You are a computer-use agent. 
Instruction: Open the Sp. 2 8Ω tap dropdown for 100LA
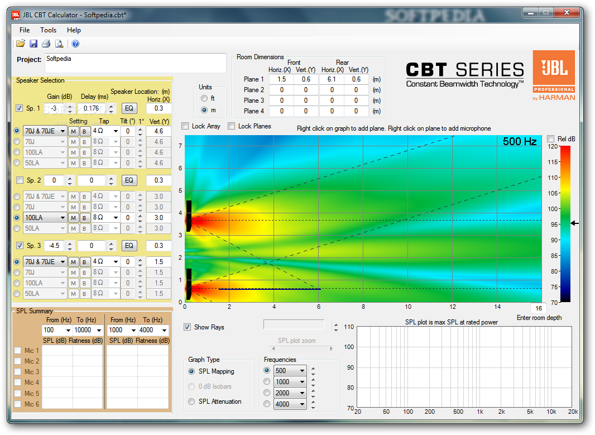coord(116,218)
